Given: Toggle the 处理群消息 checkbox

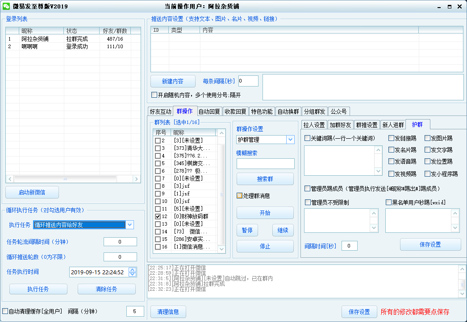Looking at the screenshot, I should (x=239, y=195).
